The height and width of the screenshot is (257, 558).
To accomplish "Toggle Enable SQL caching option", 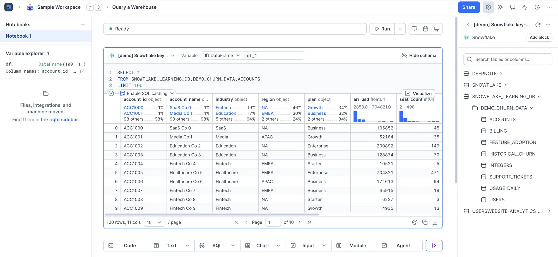I will tap(147, 93).
